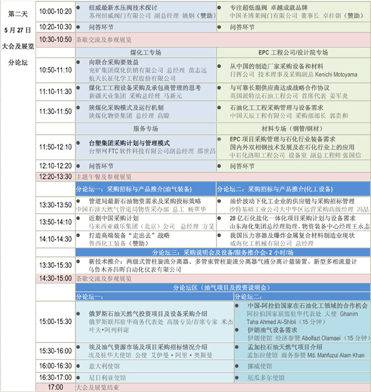The image size is (371, 392).
Task: Click "油价波动下化工企业的供应链与采购招标管理" title
Action: [292, 201]
